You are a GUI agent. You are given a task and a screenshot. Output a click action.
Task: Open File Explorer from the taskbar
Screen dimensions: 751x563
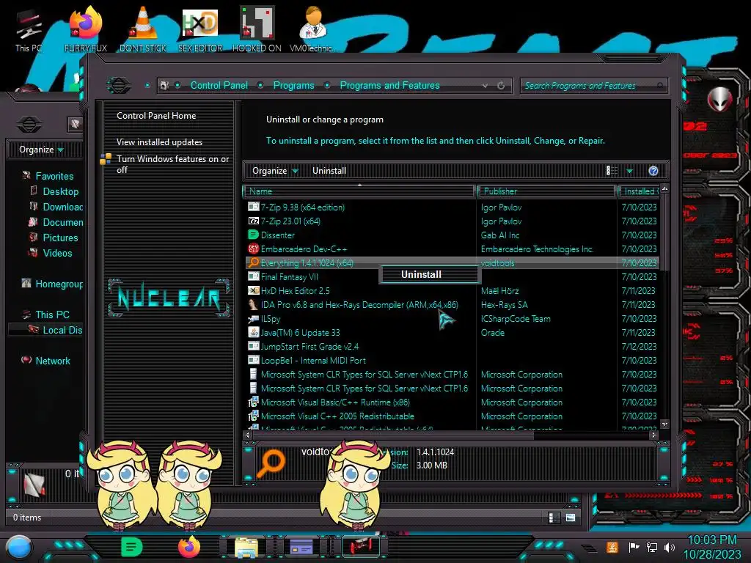pos(246,548)
